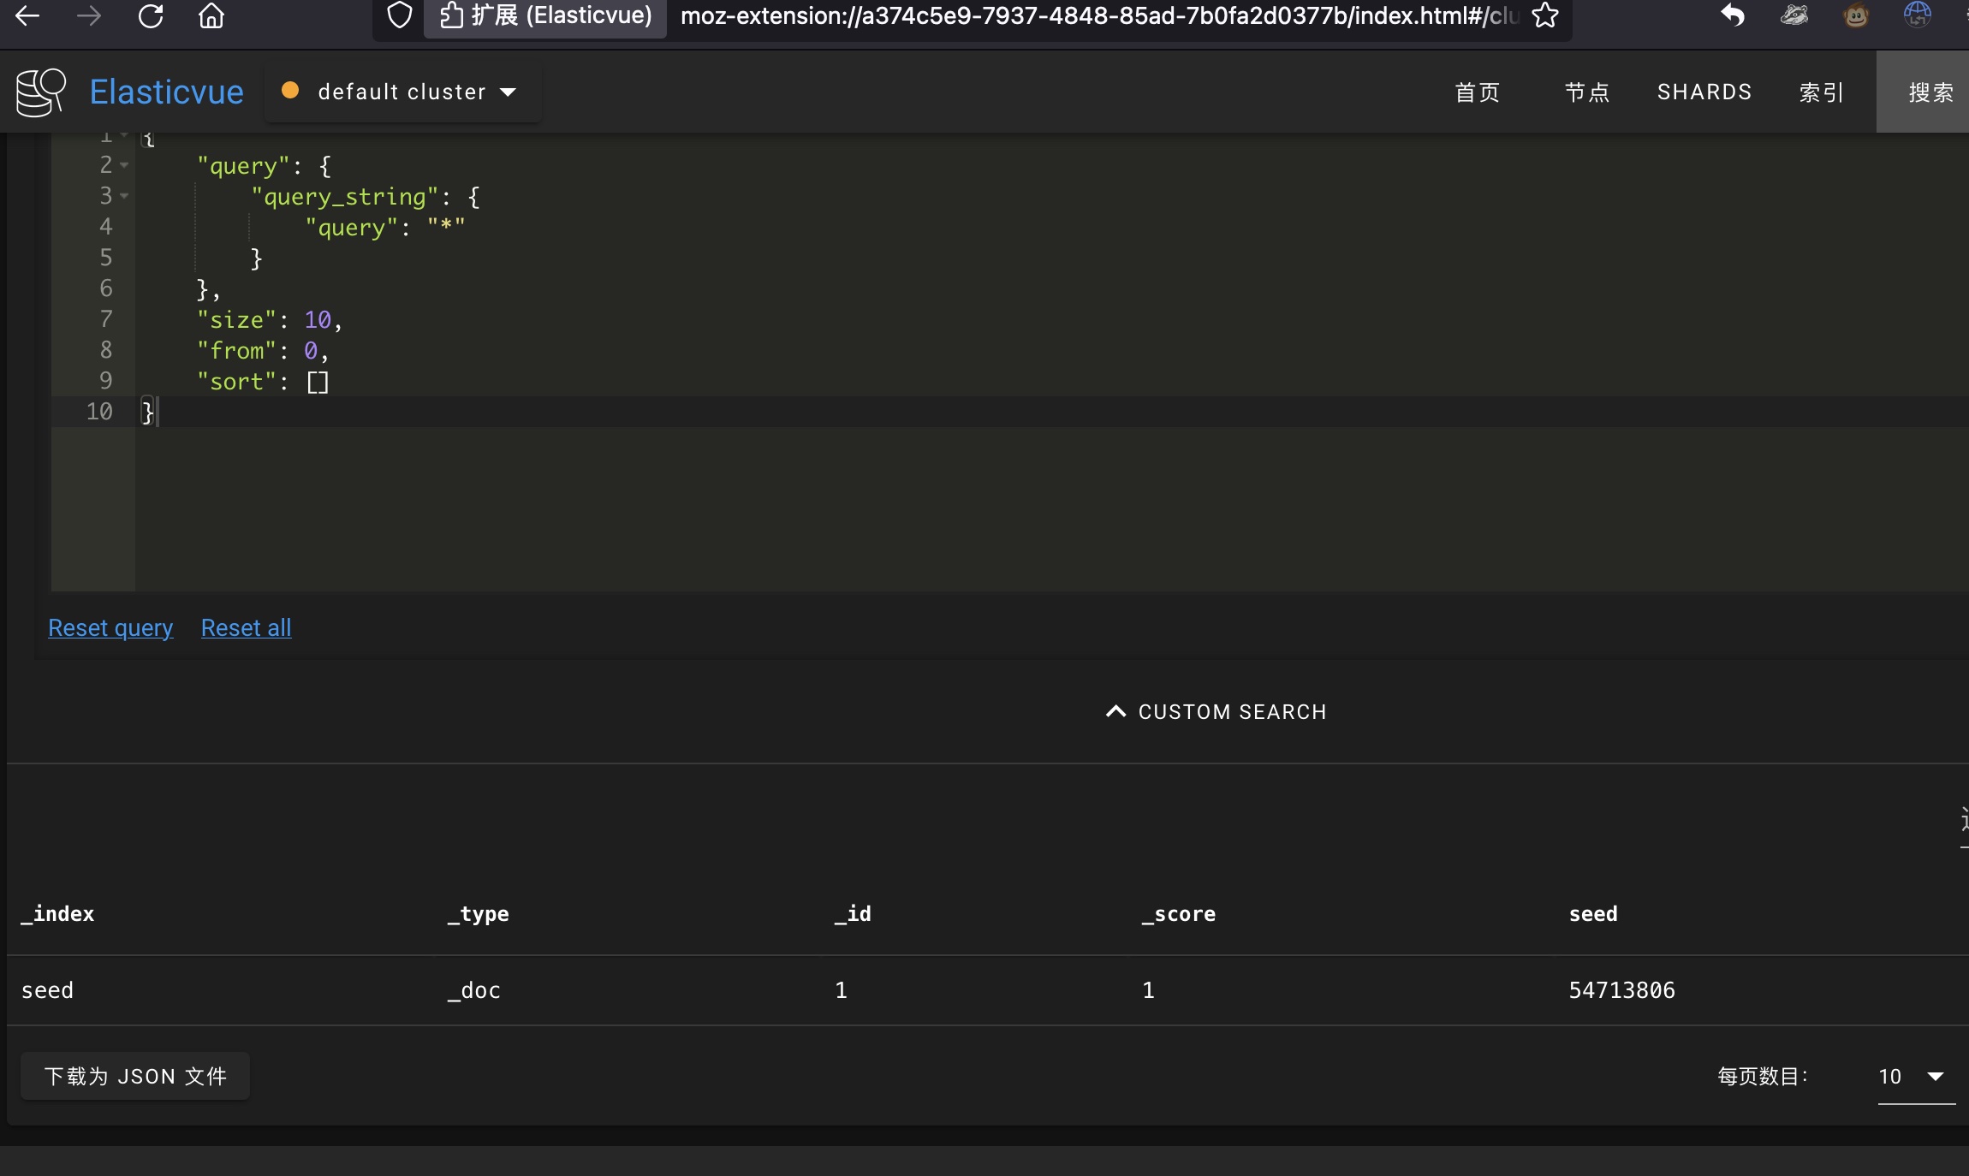Screen dimensions: 1969x1176
Task: Open the default cluster dropdown
Action: [x=402, y=92]
